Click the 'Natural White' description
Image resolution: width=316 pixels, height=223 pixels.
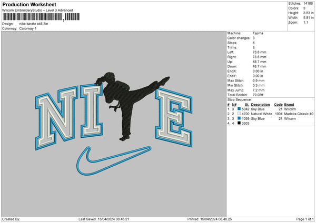(261, 114)
